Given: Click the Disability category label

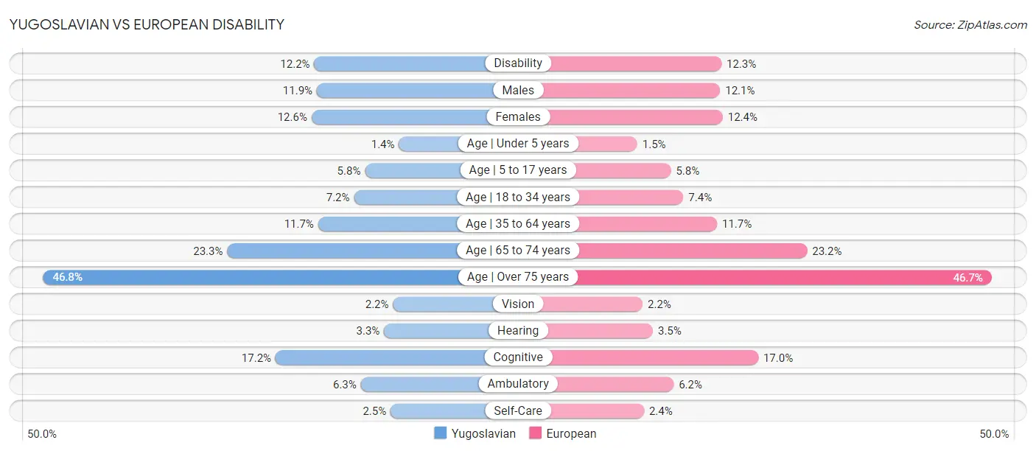Looking at the screenshot, I should pos(518,63).
